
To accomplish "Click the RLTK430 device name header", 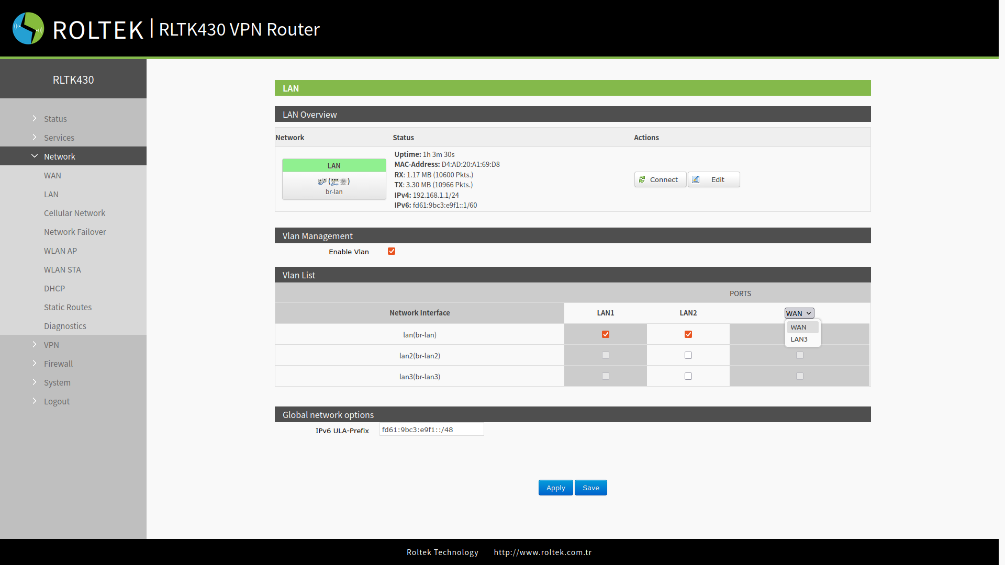I will pos(73,80).
